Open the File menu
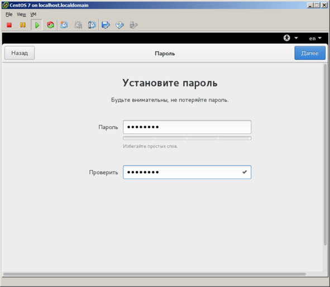 pos(9,15)
